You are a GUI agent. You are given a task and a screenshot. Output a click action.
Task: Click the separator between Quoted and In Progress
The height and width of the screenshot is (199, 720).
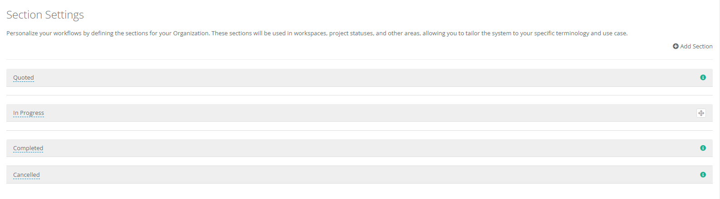click(x=359, y=95)
